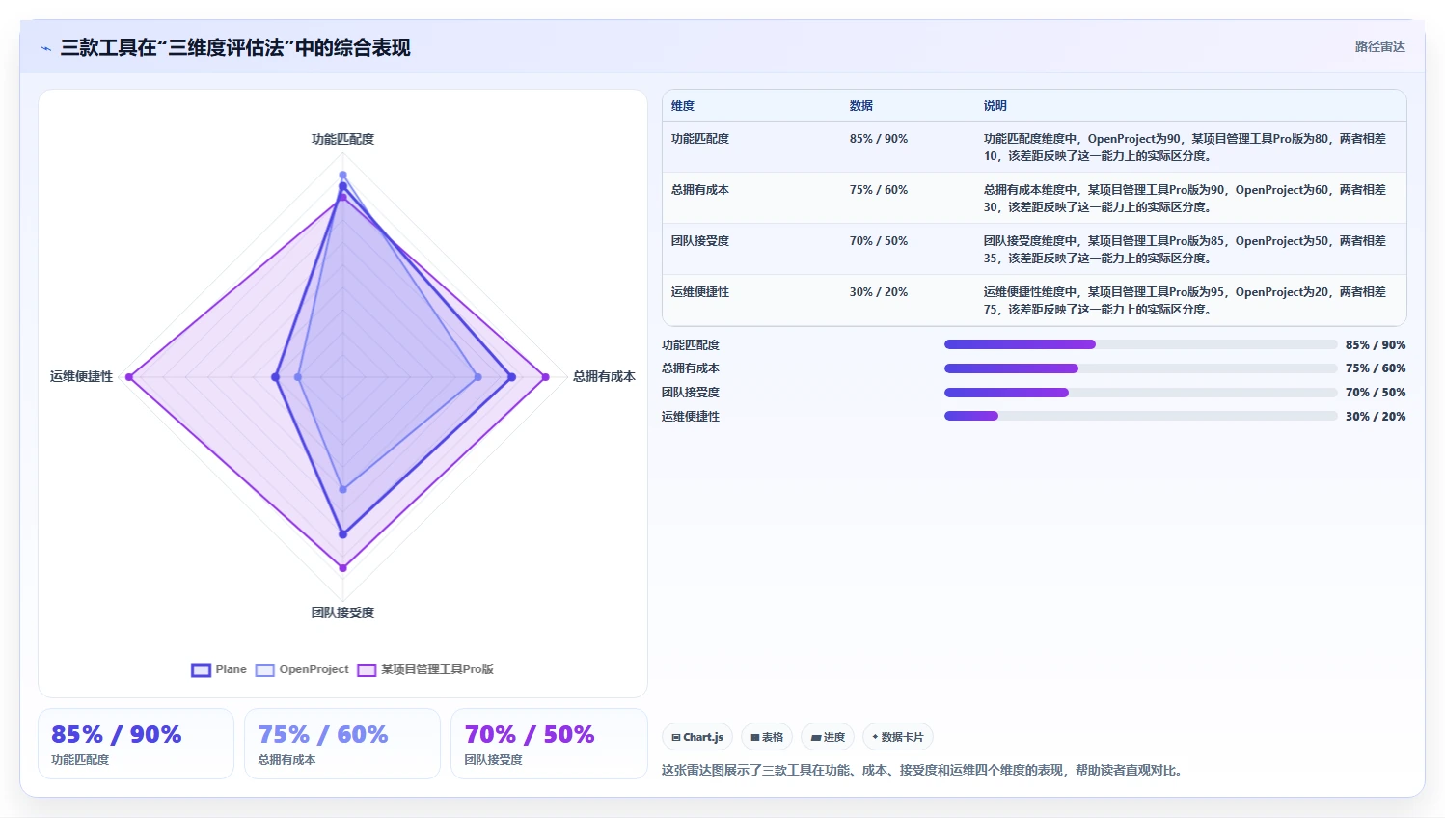Click the small icon before the dashboard title
Viewport: 1445px width, 818px height.
point(45,48)
